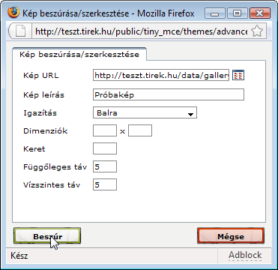Focus the Kép URL input field
The image size is (278, 270).
[161, 75]
